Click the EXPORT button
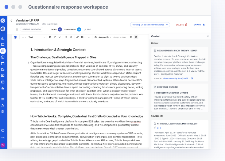Viewport: 225px width, 161px height. pos(199,25)
